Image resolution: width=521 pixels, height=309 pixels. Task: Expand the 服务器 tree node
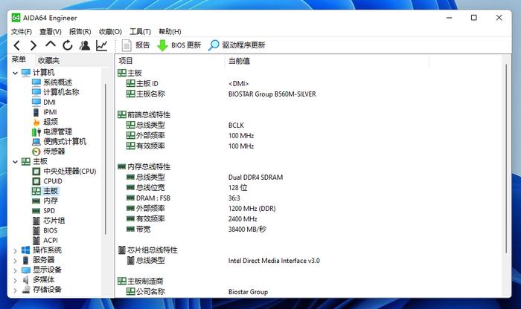click(15, 261)
